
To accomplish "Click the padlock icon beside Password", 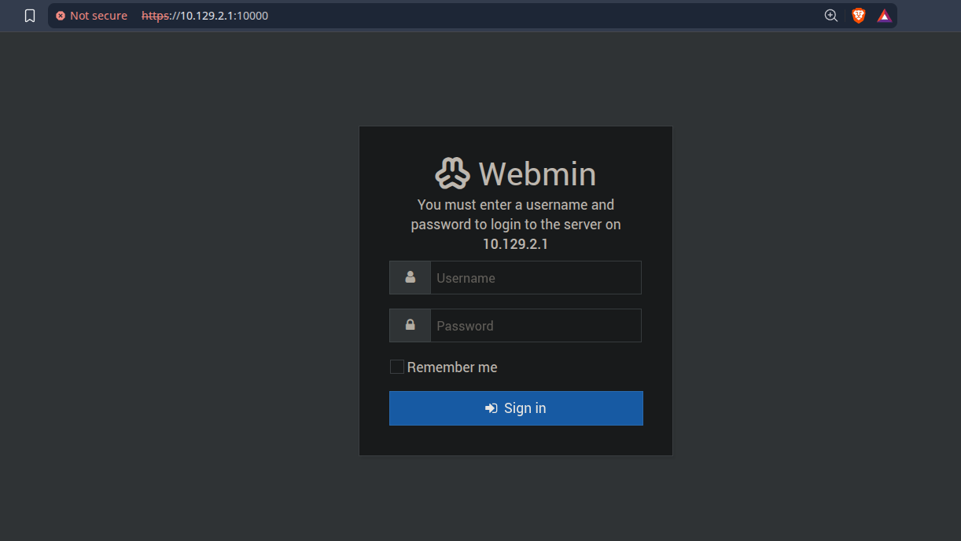I will click(x=410, y=325).
